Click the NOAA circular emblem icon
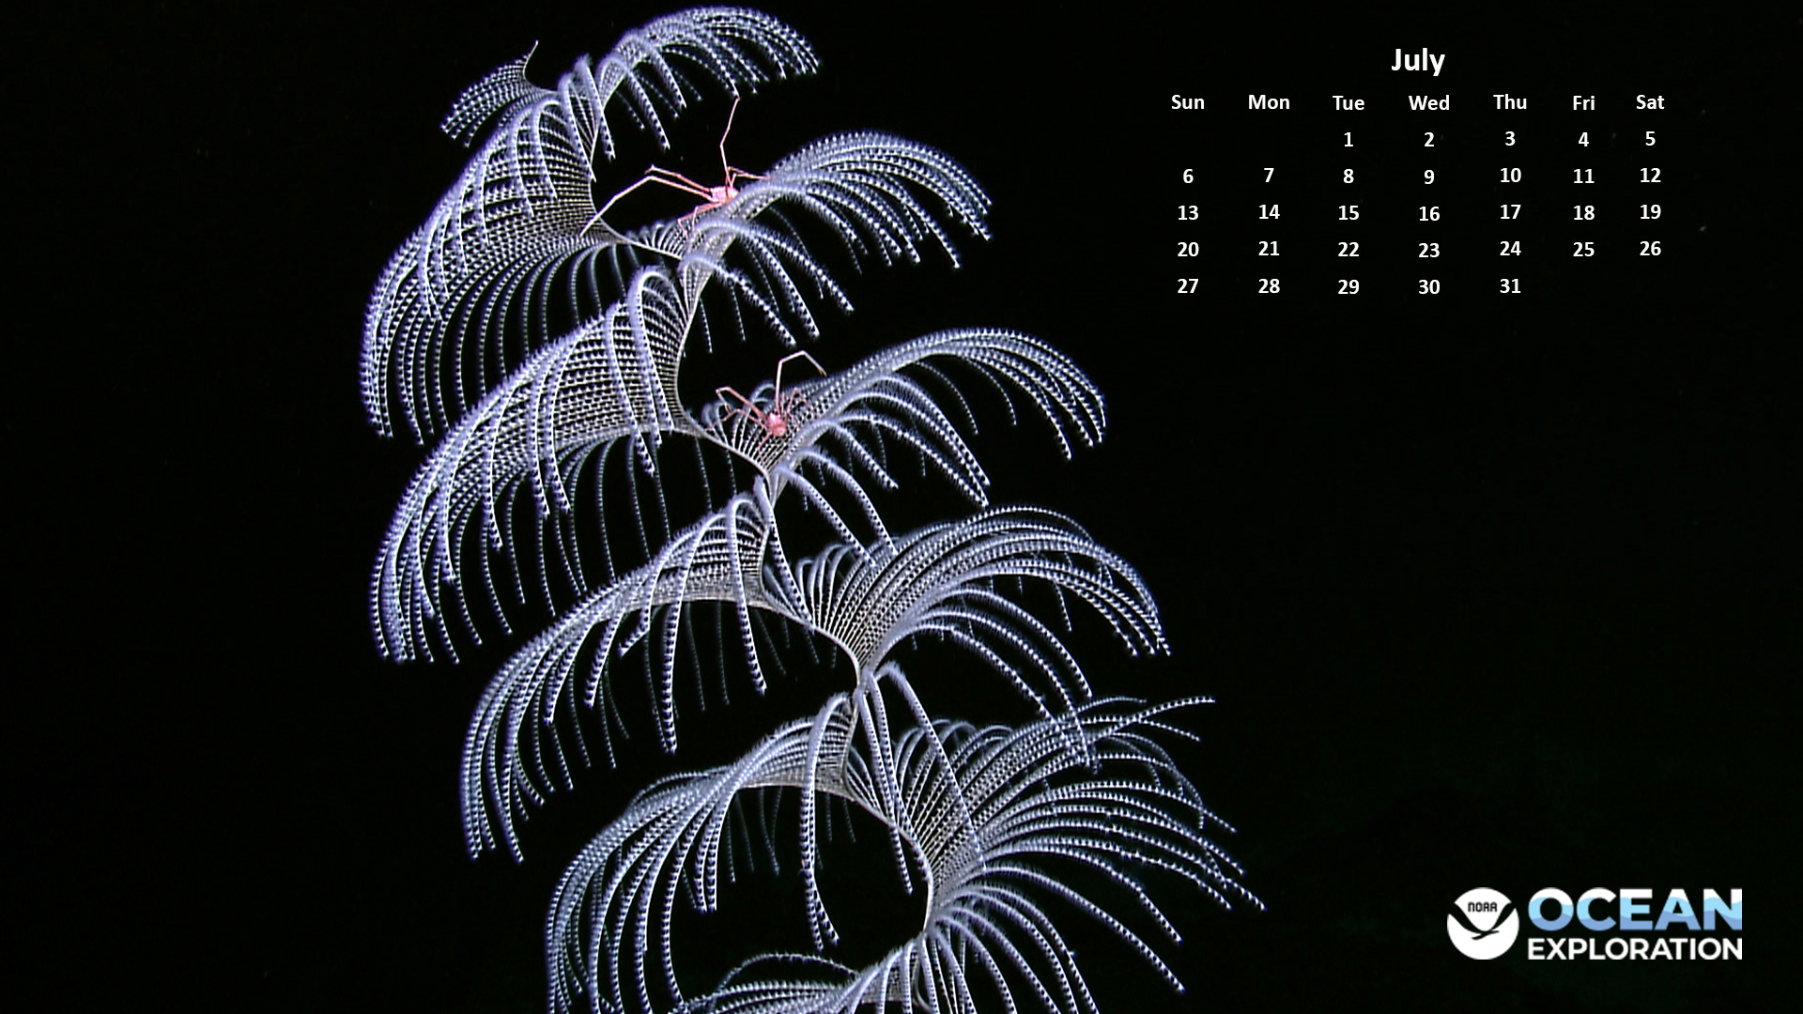Screen dimensions: 1803x1014 click(x=1483, y=923)
